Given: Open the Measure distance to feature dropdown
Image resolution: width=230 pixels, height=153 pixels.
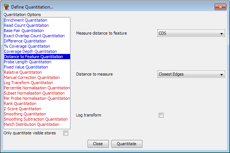Looking at the screenshot, I should [x=191, y=33].
